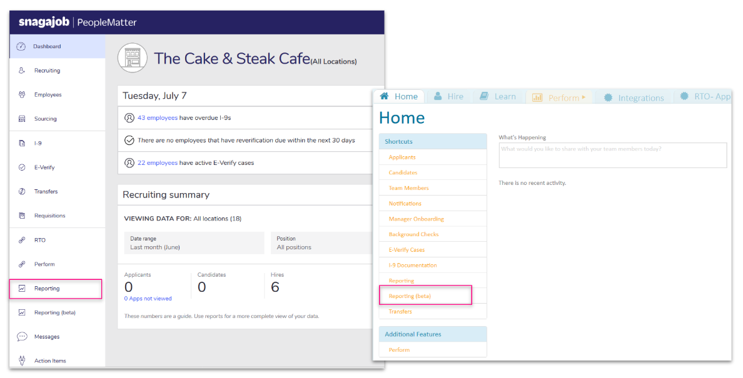This screenshot has width=743, height=378.
Task: Click the Shortcuts section header
Action: tap(433, 141)
